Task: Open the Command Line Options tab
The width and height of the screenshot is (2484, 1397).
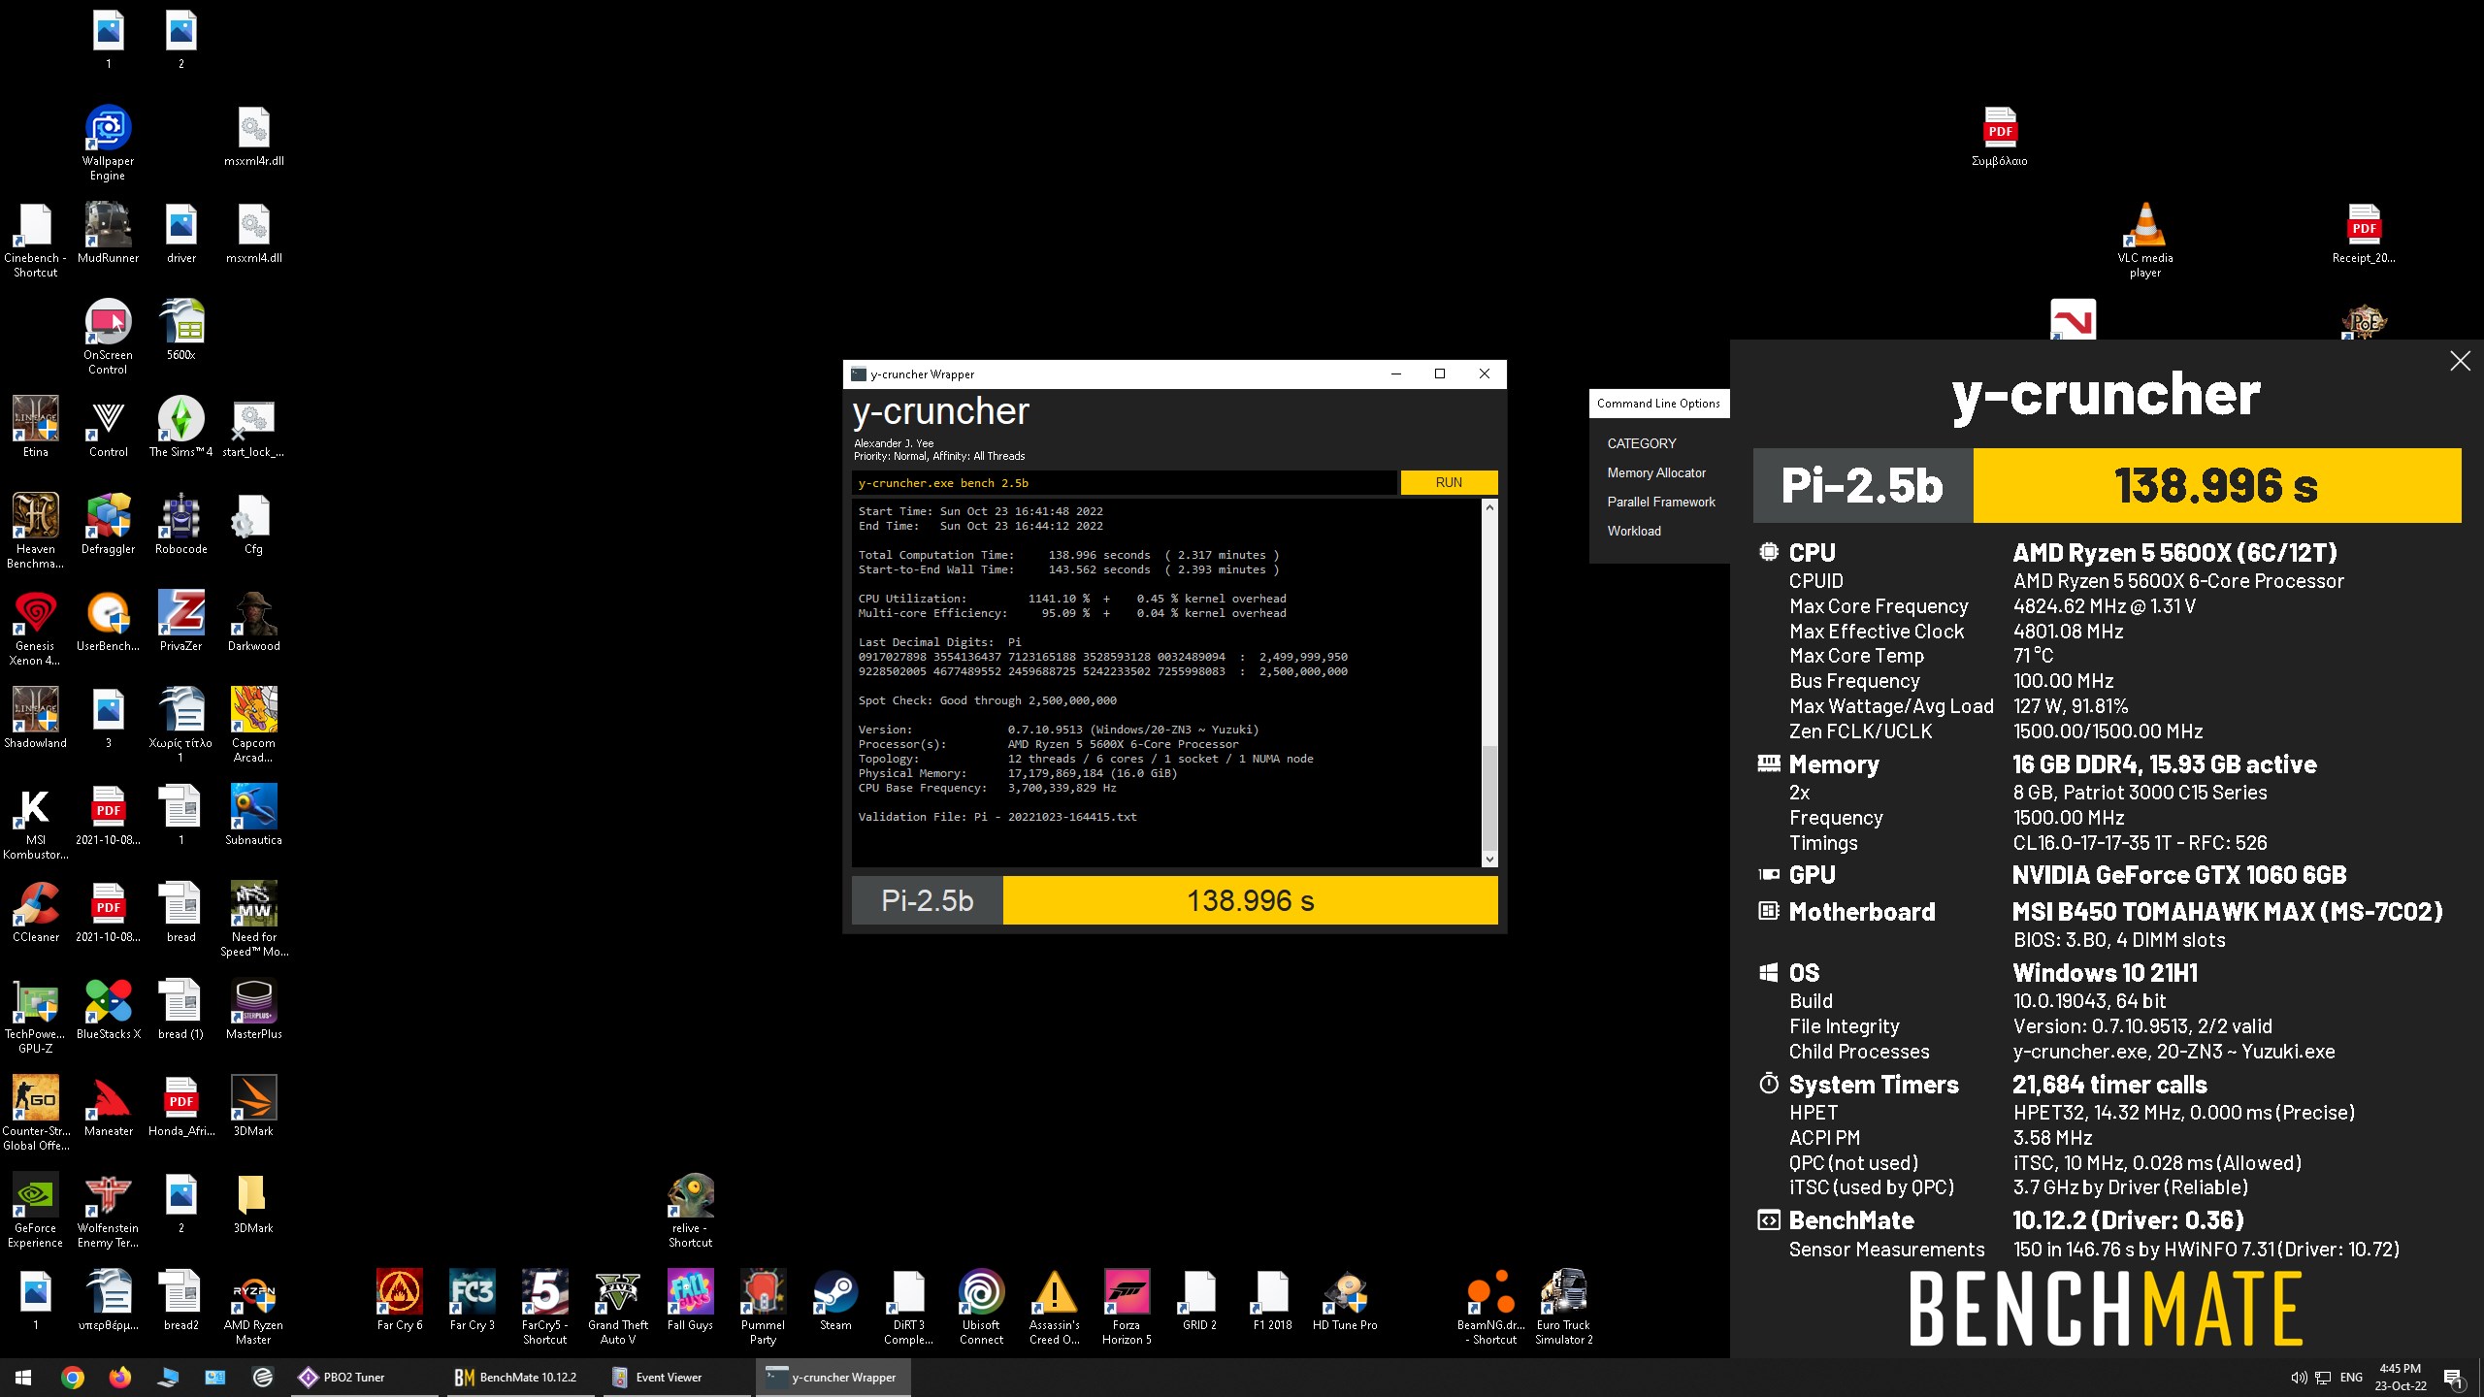Action: 1658,404
